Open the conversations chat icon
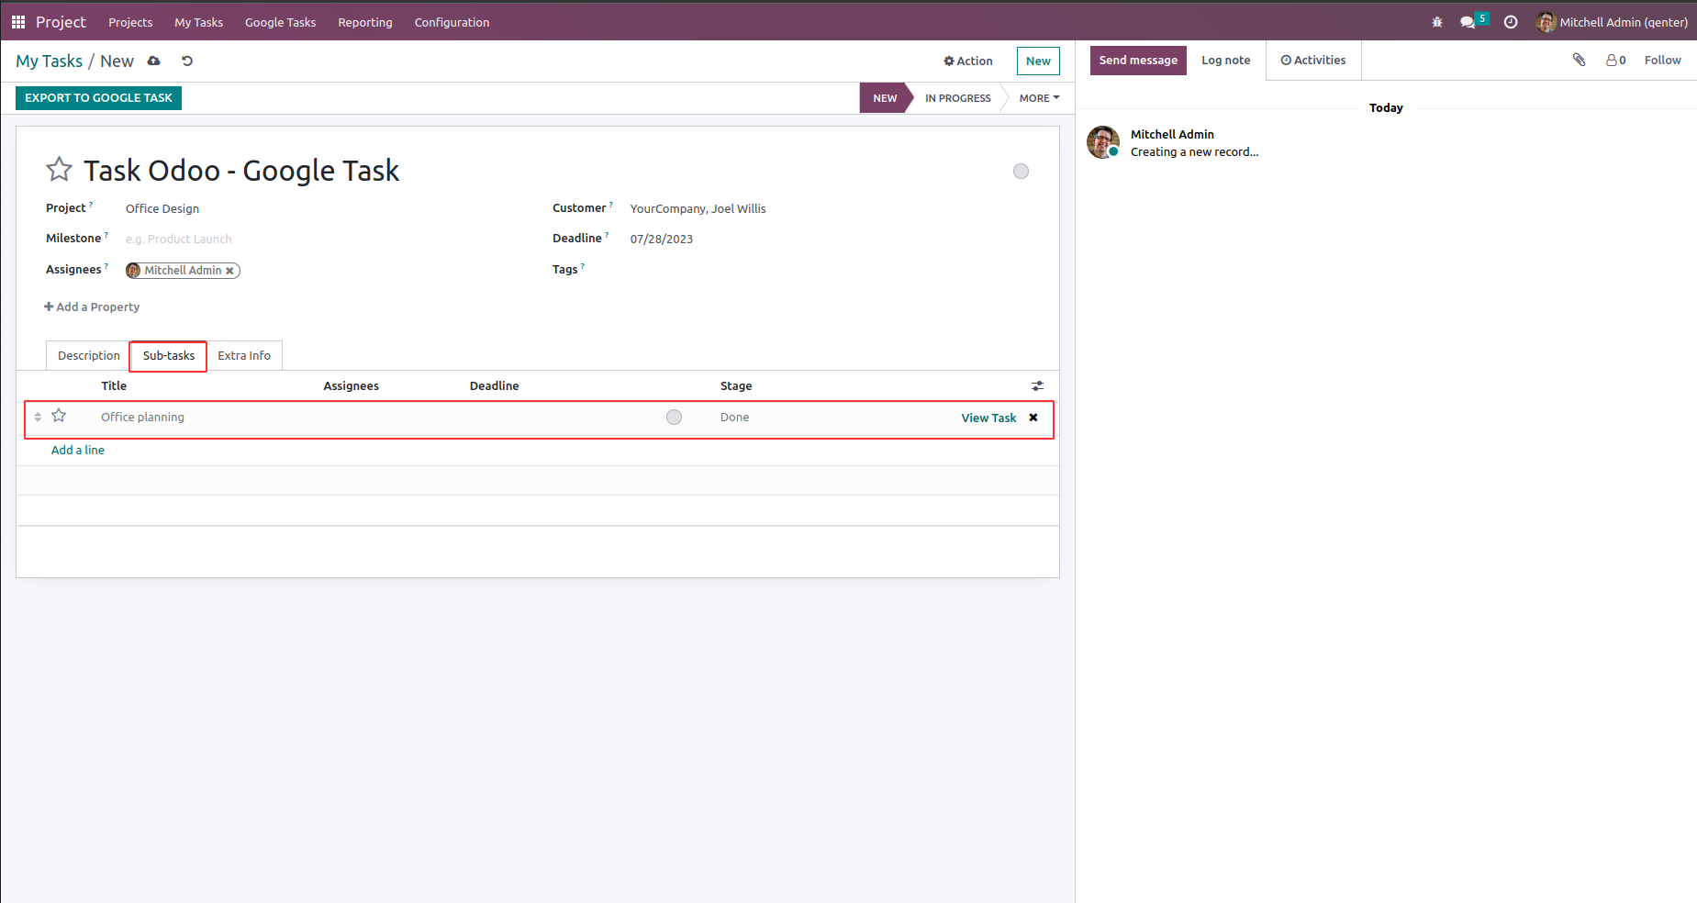The image size is (1697, 903). (x=1468, y=22)
